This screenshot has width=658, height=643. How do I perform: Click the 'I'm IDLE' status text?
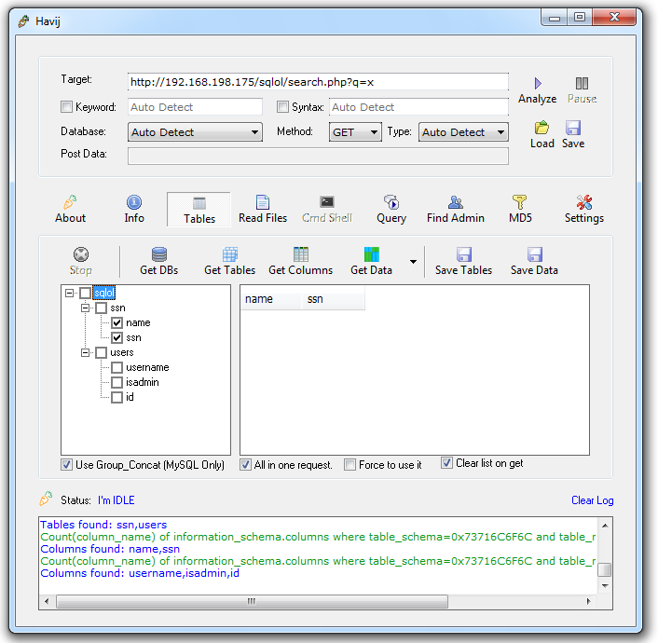117,500
